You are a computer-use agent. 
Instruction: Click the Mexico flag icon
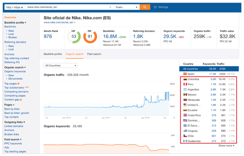tap(185, 95)
